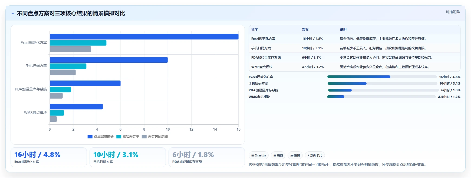Click the PDA加轻量库存系统 label on the chart axis

(31, 89)
